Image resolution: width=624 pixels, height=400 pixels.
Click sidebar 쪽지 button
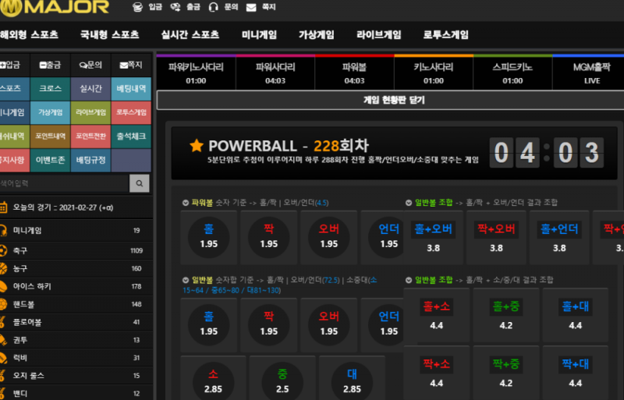pyautogui.click(x=131, y=65)
